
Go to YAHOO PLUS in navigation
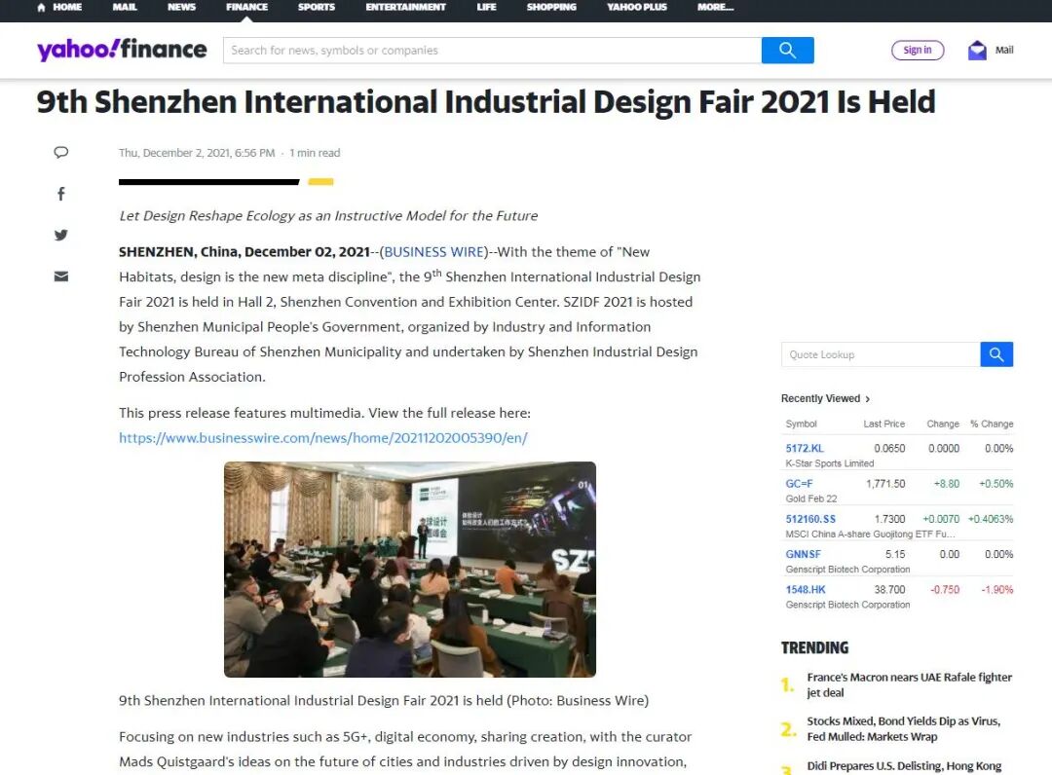click(x=637, y=7)
